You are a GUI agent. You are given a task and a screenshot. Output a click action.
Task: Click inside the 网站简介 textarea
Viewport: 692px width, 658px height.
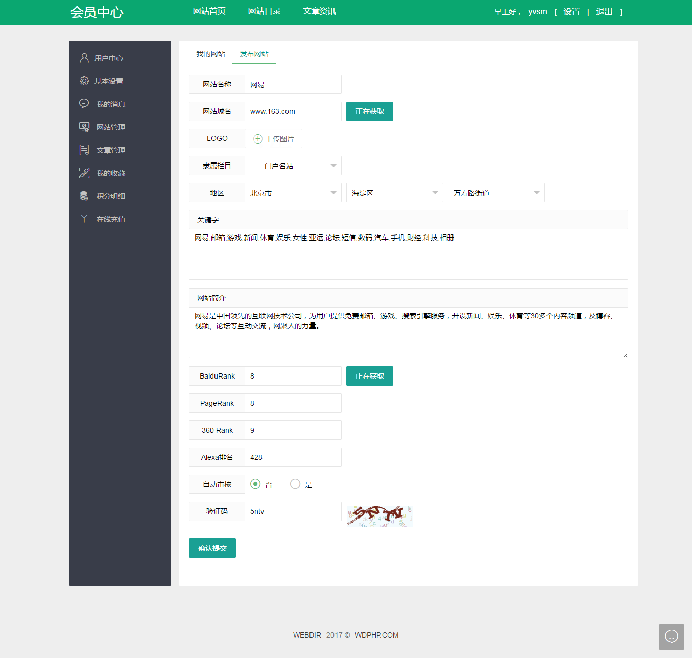[x=409, y=333]
